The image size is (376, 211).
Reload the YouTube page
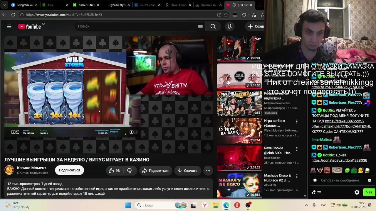(13, 15)
